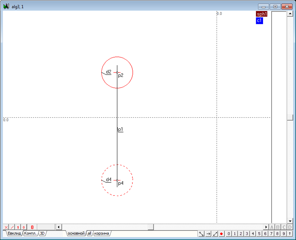The height and width of the screenshot is (240, 296).
Task: Click horizontal scrollbar left arrow
Action: (59, 227)
